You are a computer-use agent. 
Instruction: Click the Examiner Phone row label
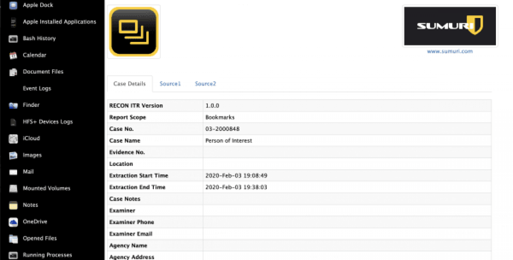[x=132, y=222]
